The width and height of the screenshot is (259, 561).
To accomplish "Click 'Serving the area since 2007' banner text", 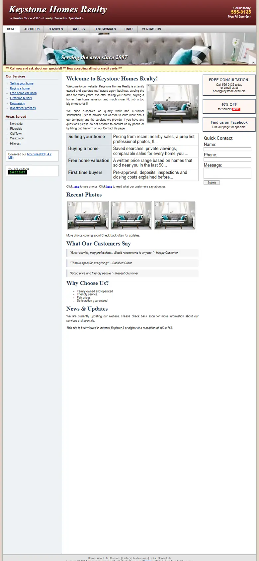I will [x=94, y=57].
